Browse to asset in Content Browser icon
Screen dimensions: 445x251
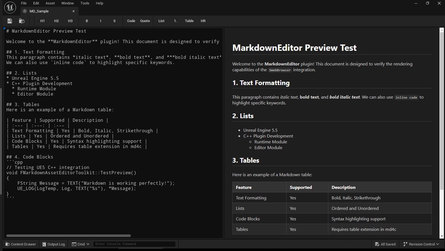coord(22,21)
